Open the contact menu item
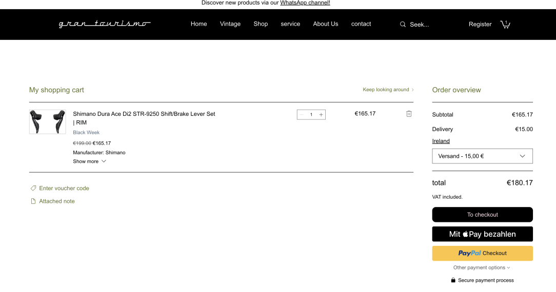Image resolution: width=556 pixels, height=292 pixels. point(361,24)
